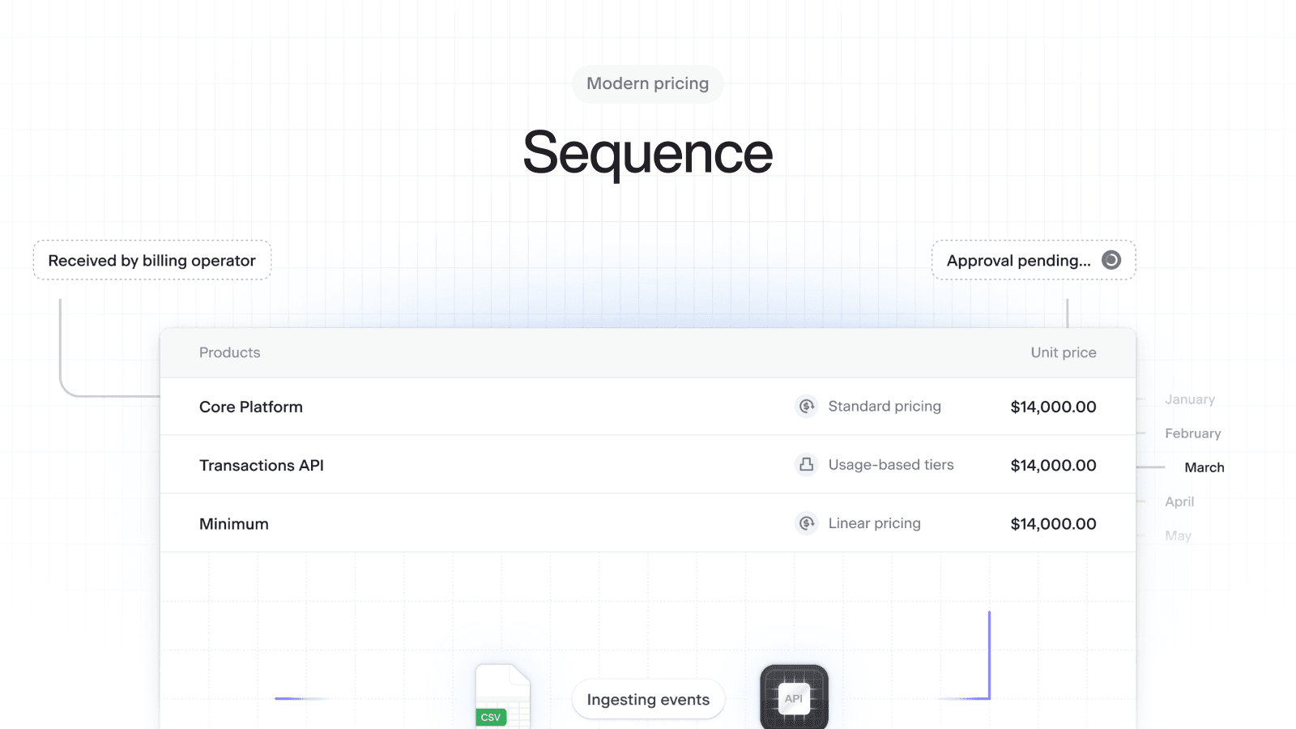Click the Sequence heading
This screenshot has width=1296, height=729.
click(x=648, y=153)
